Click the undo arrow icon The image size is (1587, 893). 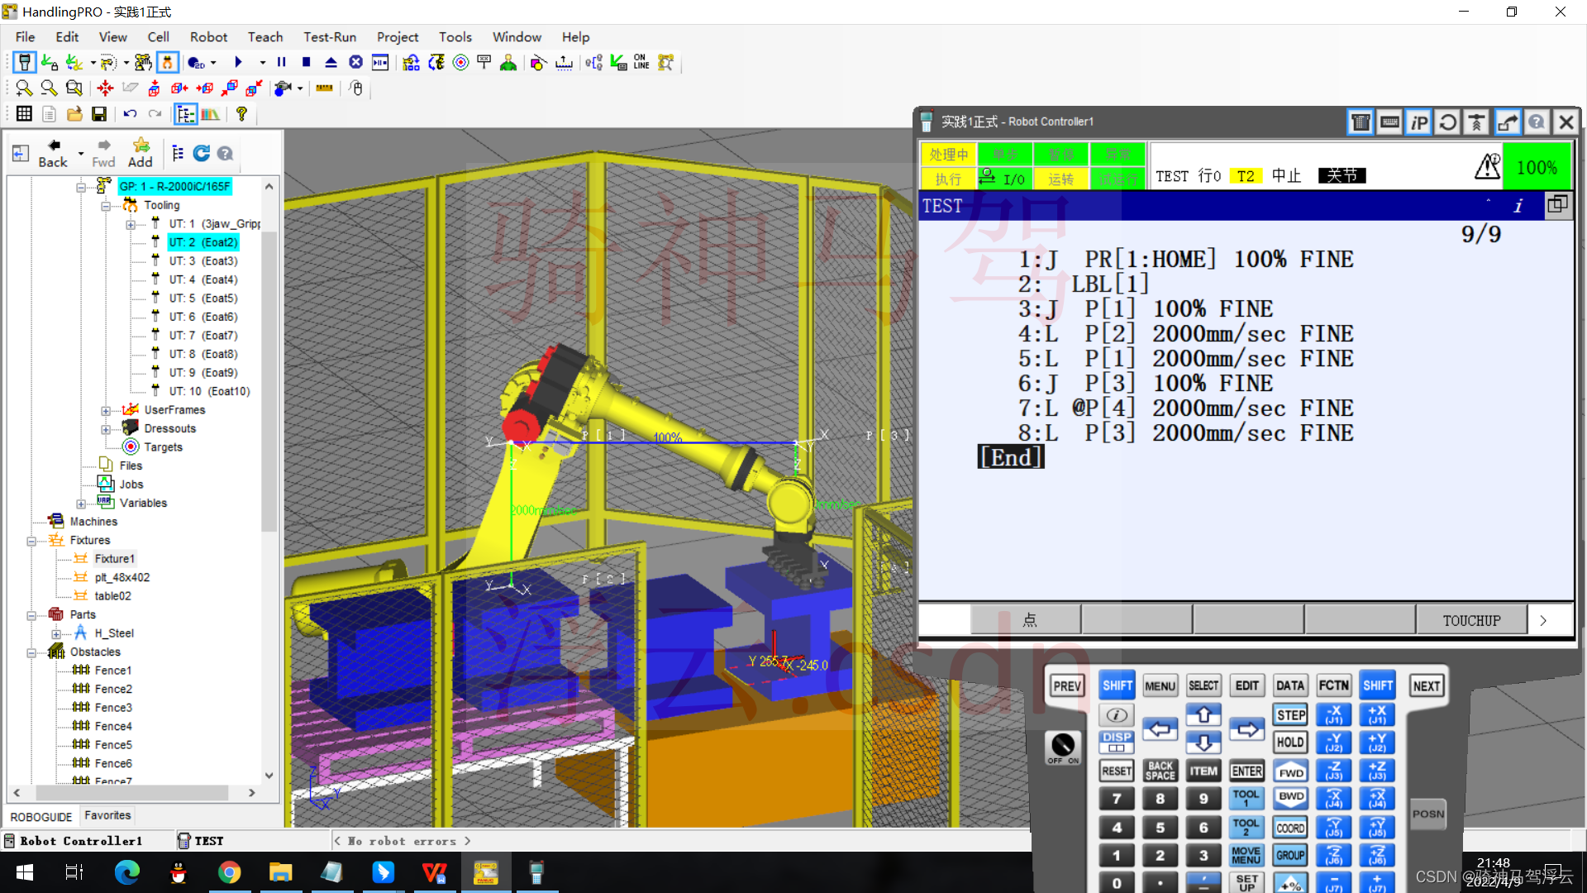point(130,114)
